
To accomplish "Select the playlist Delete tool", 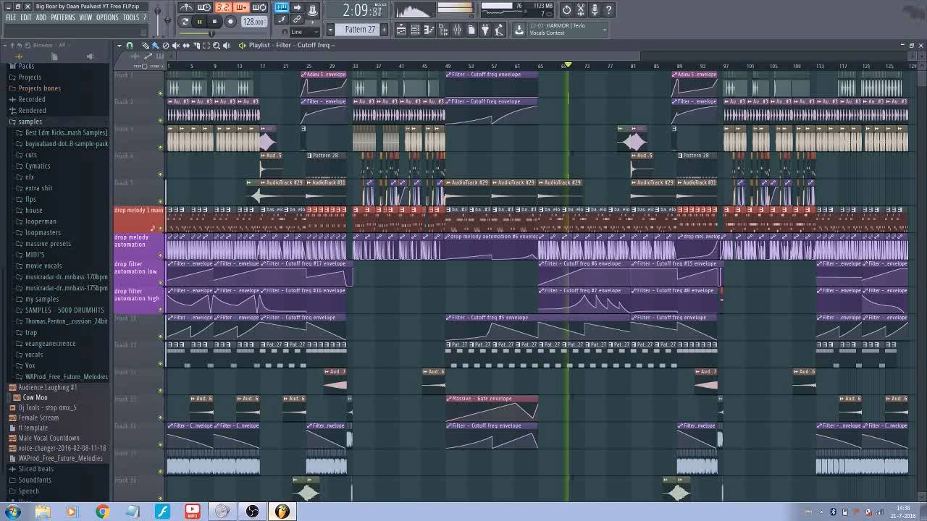I will coord(166,45).
